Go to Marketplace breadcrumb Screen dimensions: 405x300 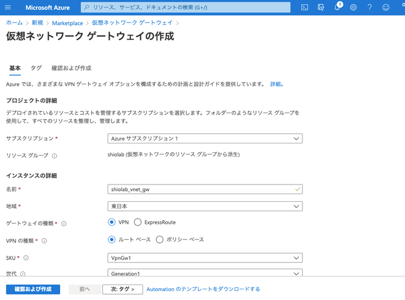coord(67,23)
